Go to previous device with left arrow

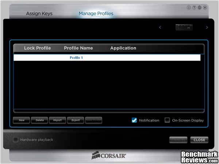tap(160, 27)
